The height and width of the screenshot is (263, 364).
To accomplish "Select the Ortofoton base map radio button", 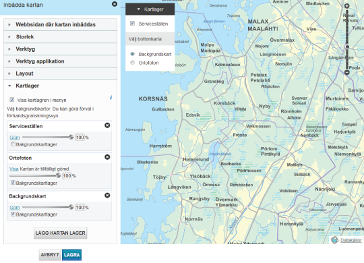I will point(132,63).
